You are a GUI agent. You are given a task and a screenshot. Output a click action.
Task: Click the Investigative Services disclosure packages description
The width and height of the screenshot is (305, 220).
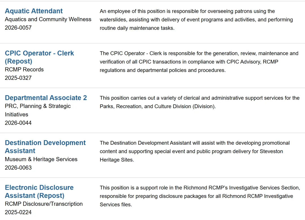pos(200,196)
